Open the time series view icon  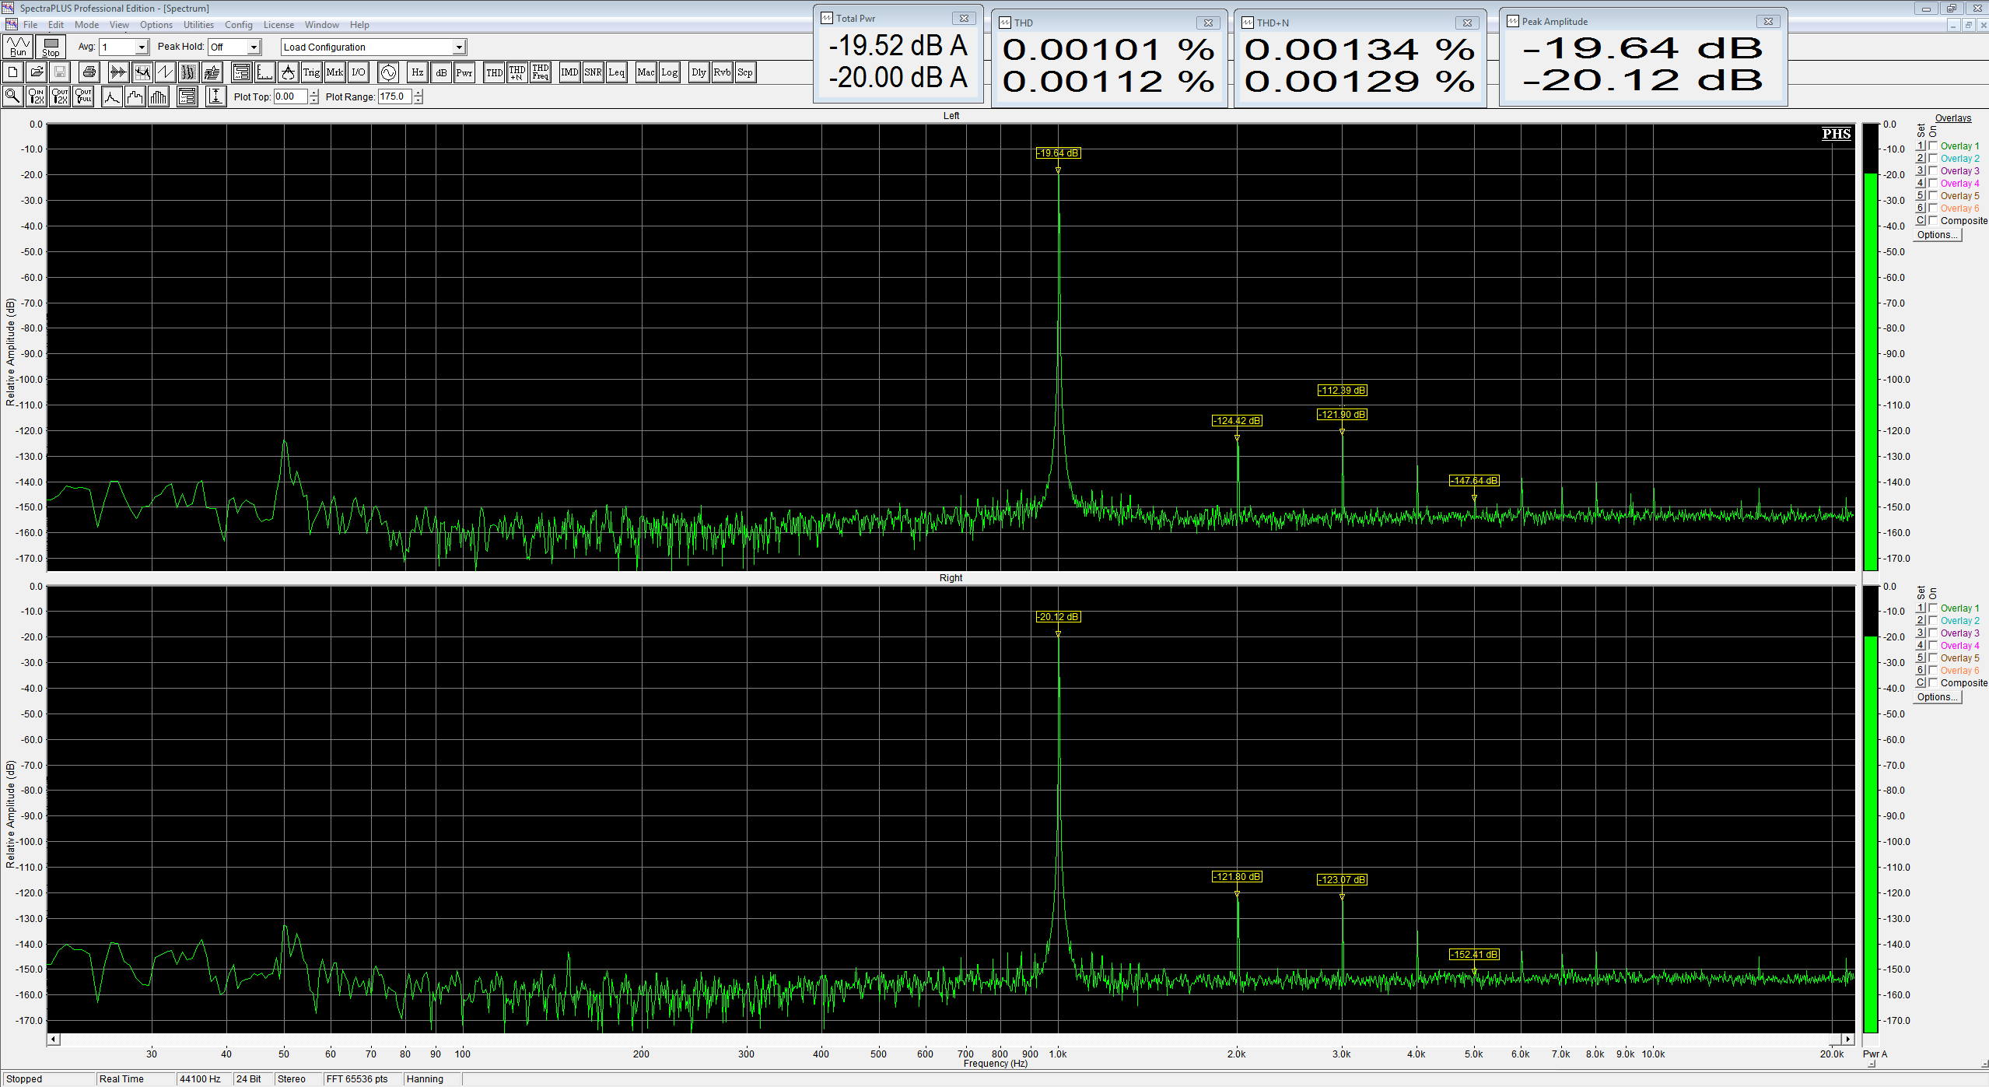pos(118,72)
